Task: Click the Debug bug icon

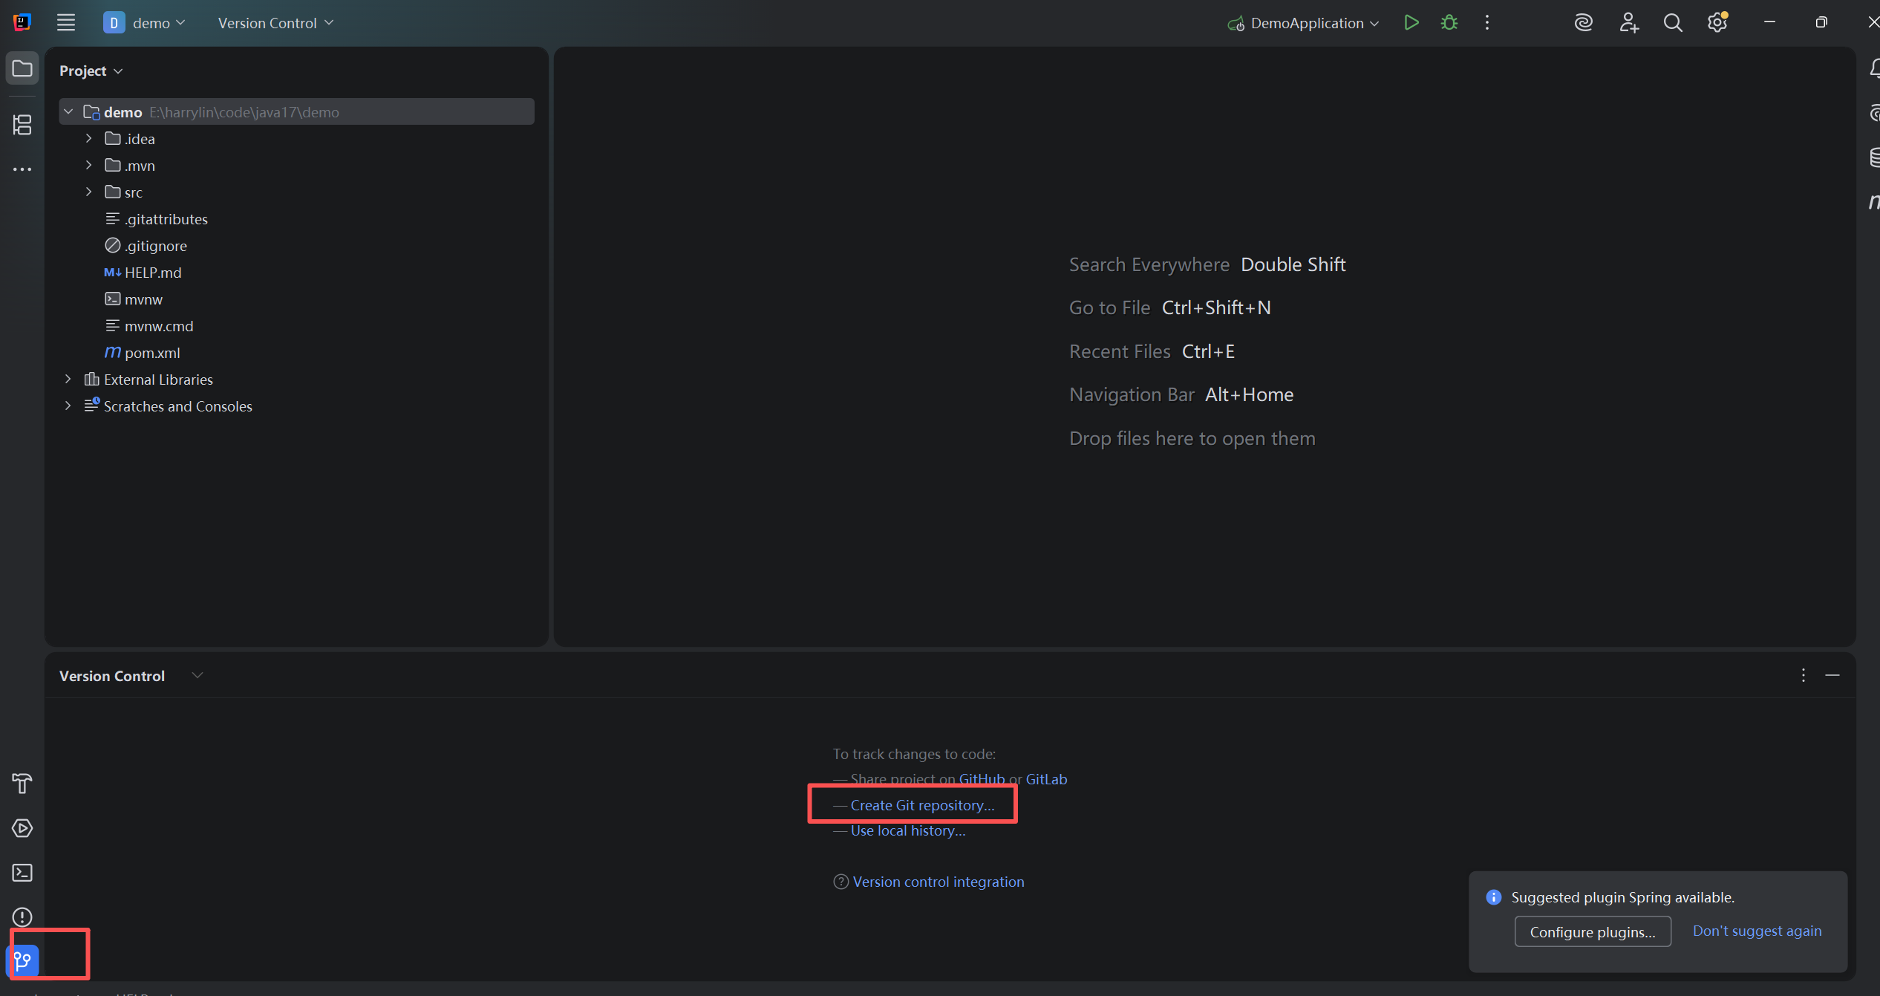Action: click(1449, 23)
